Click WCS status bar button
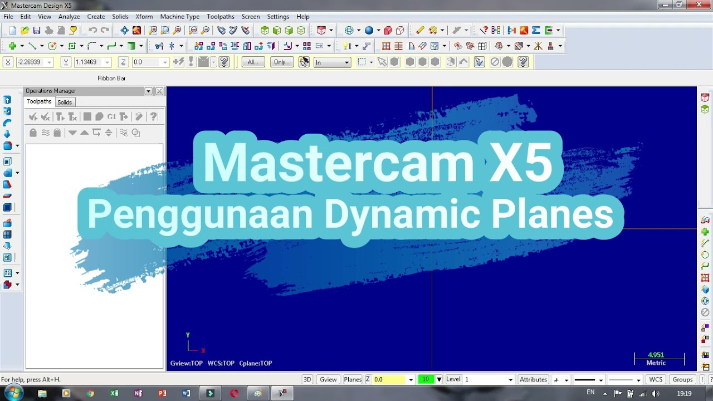Viewport: 713px width, 401px height. (x=656, y=379)
